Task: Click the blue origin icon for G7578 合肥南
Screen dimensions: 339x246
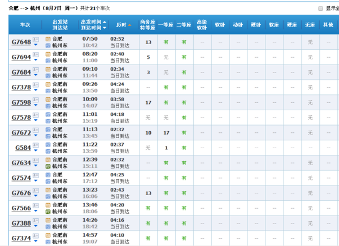Action: (48, 114)
